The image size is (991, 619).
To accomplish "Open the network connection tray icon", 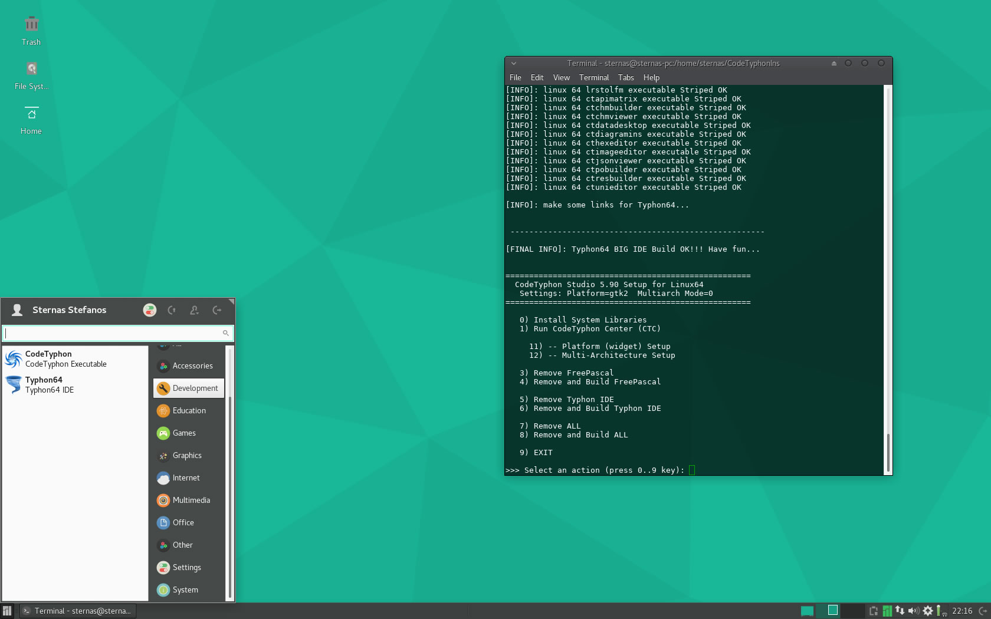I will click(x=900, y=611).
